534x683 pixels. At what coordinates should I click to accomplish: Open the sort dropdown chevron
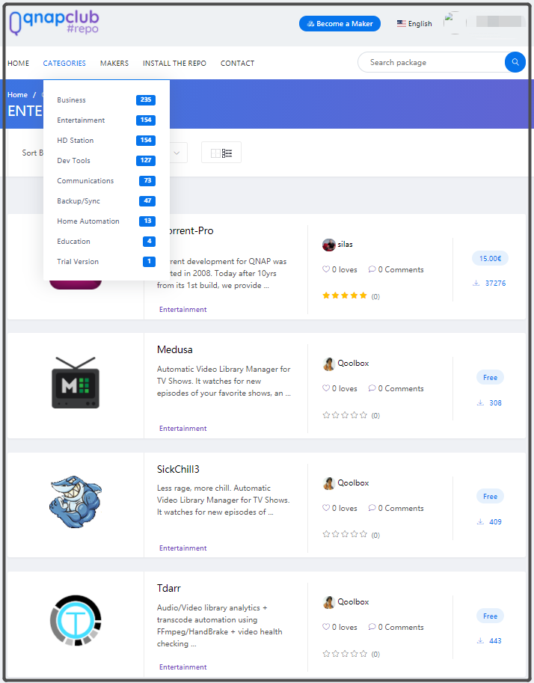pos(177,153)
